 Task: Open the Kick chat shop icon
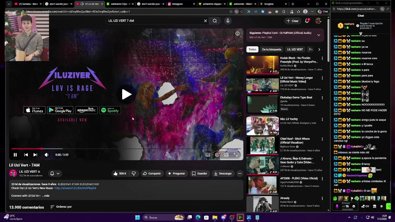click(x=374, y=206)
